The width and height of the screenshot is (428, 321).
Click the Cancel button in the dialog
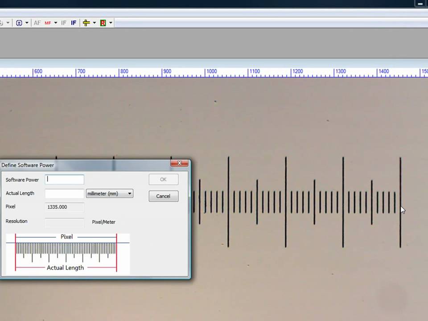(164, 196)
